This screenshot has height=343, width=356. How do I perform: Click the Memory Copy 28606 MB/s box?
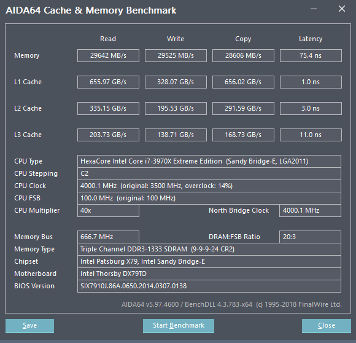click(x=243, y=55)
